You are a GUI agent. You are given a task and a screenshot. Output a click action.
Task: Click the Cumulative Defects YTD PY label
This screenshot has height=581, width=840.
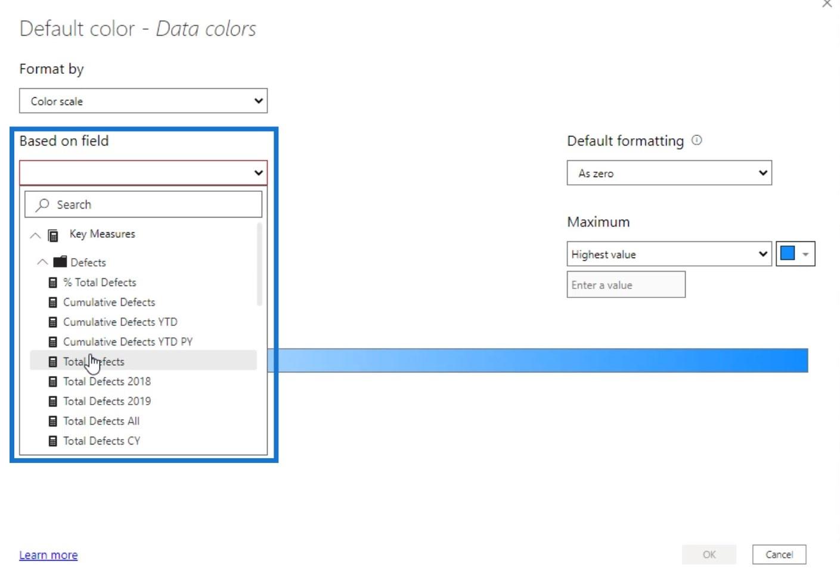click(x=128, y=341)
